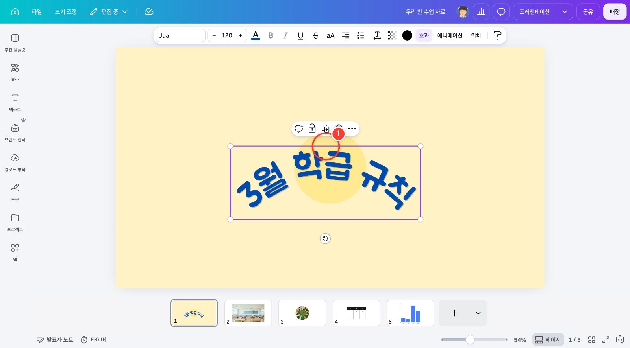
Task: Click the 배정 assign button
Action: (615, 12)
